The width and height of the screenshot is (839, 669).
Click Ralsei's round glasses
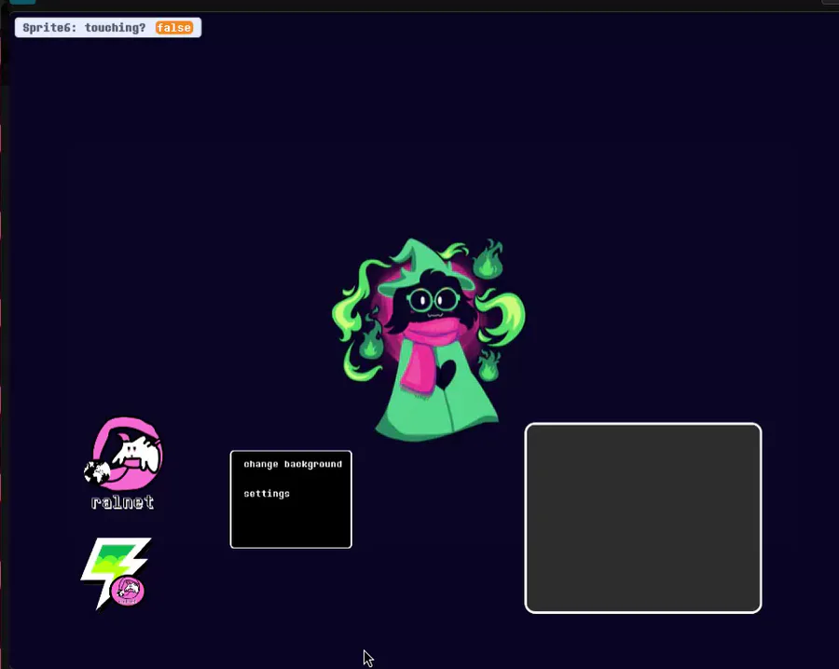[433, 300]
